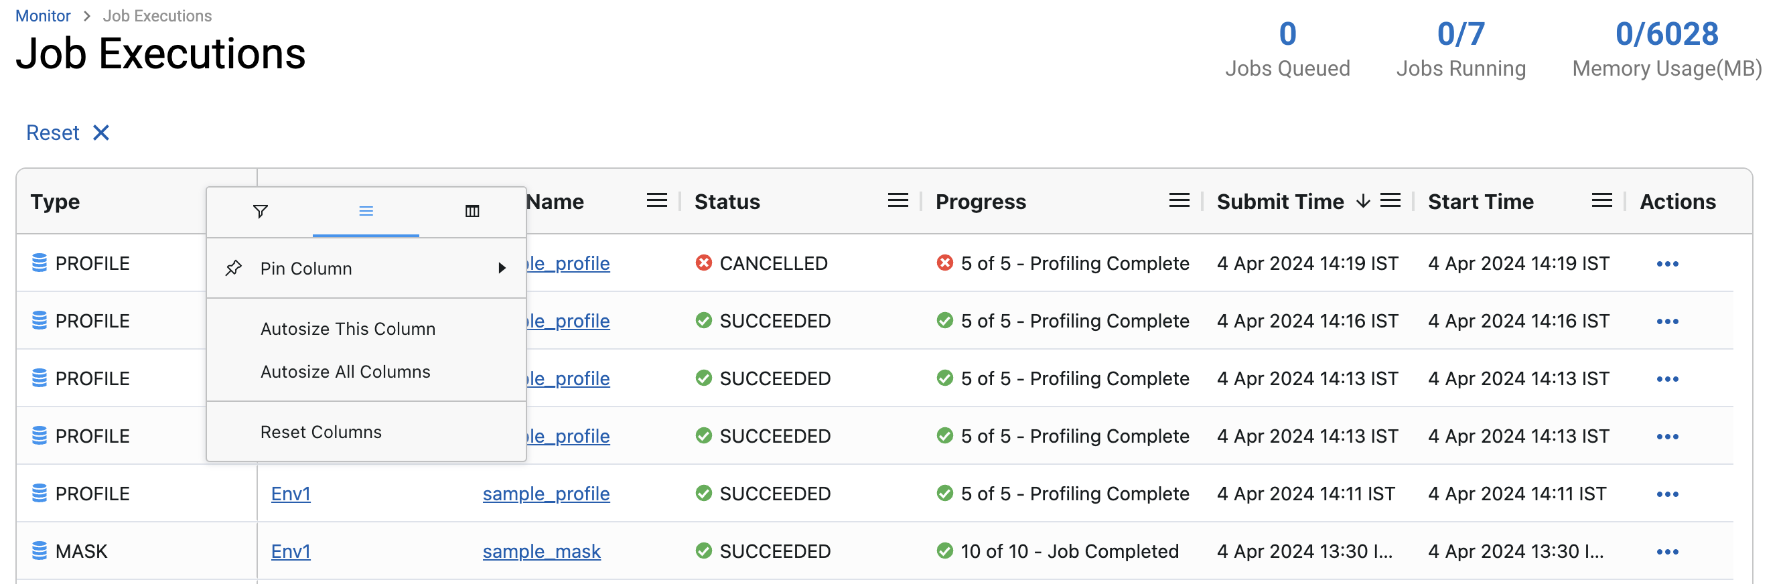Click the profile link in 14:16 row
The width and height of the screenshot is (1787, 584).
click(568, 321)
